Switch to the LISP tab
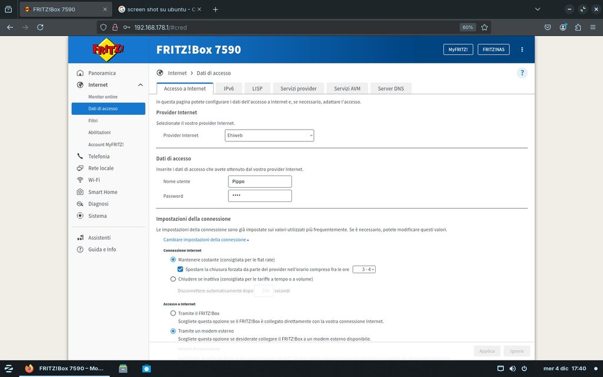The image size is (603, 377). (x=257, y=88)
